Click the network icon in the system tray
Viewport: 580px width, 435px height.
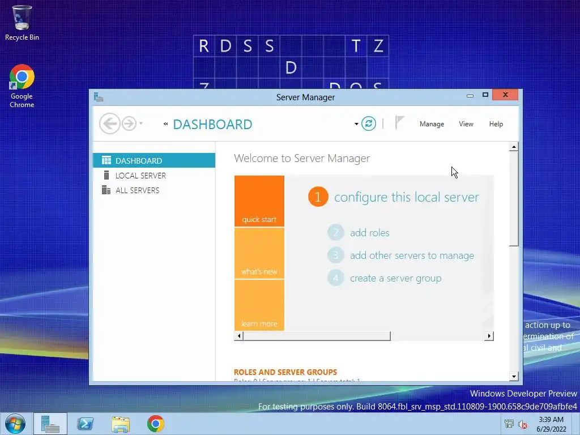click(509, 424)
